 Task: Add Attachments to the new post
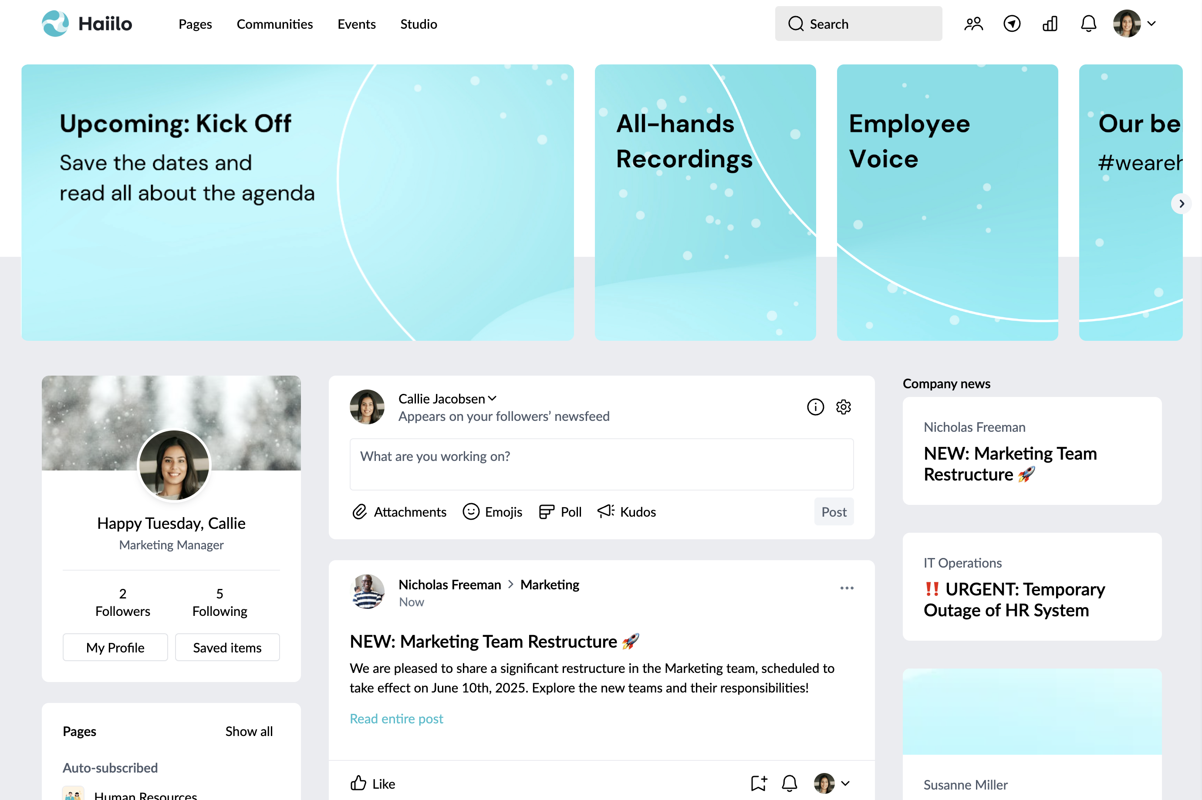(399, 512)
